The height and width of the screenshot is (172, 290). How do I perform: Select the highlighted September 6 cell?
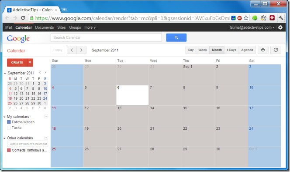(x=132, y=95)
